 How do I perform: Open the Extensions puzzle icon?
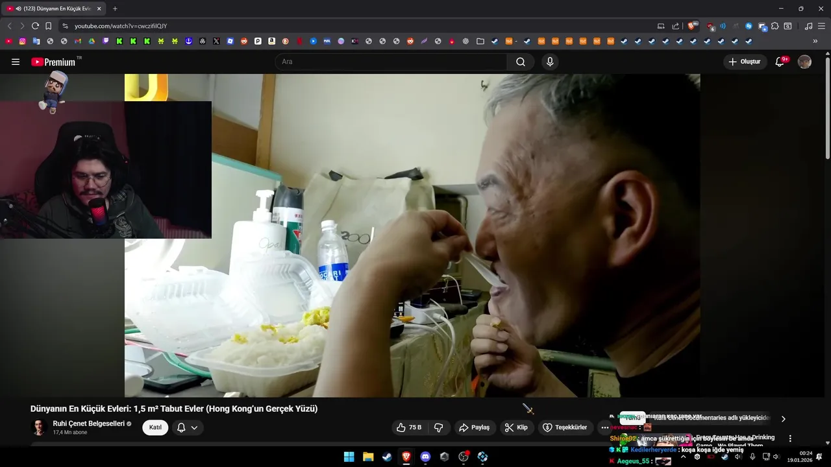click(775, 26)
